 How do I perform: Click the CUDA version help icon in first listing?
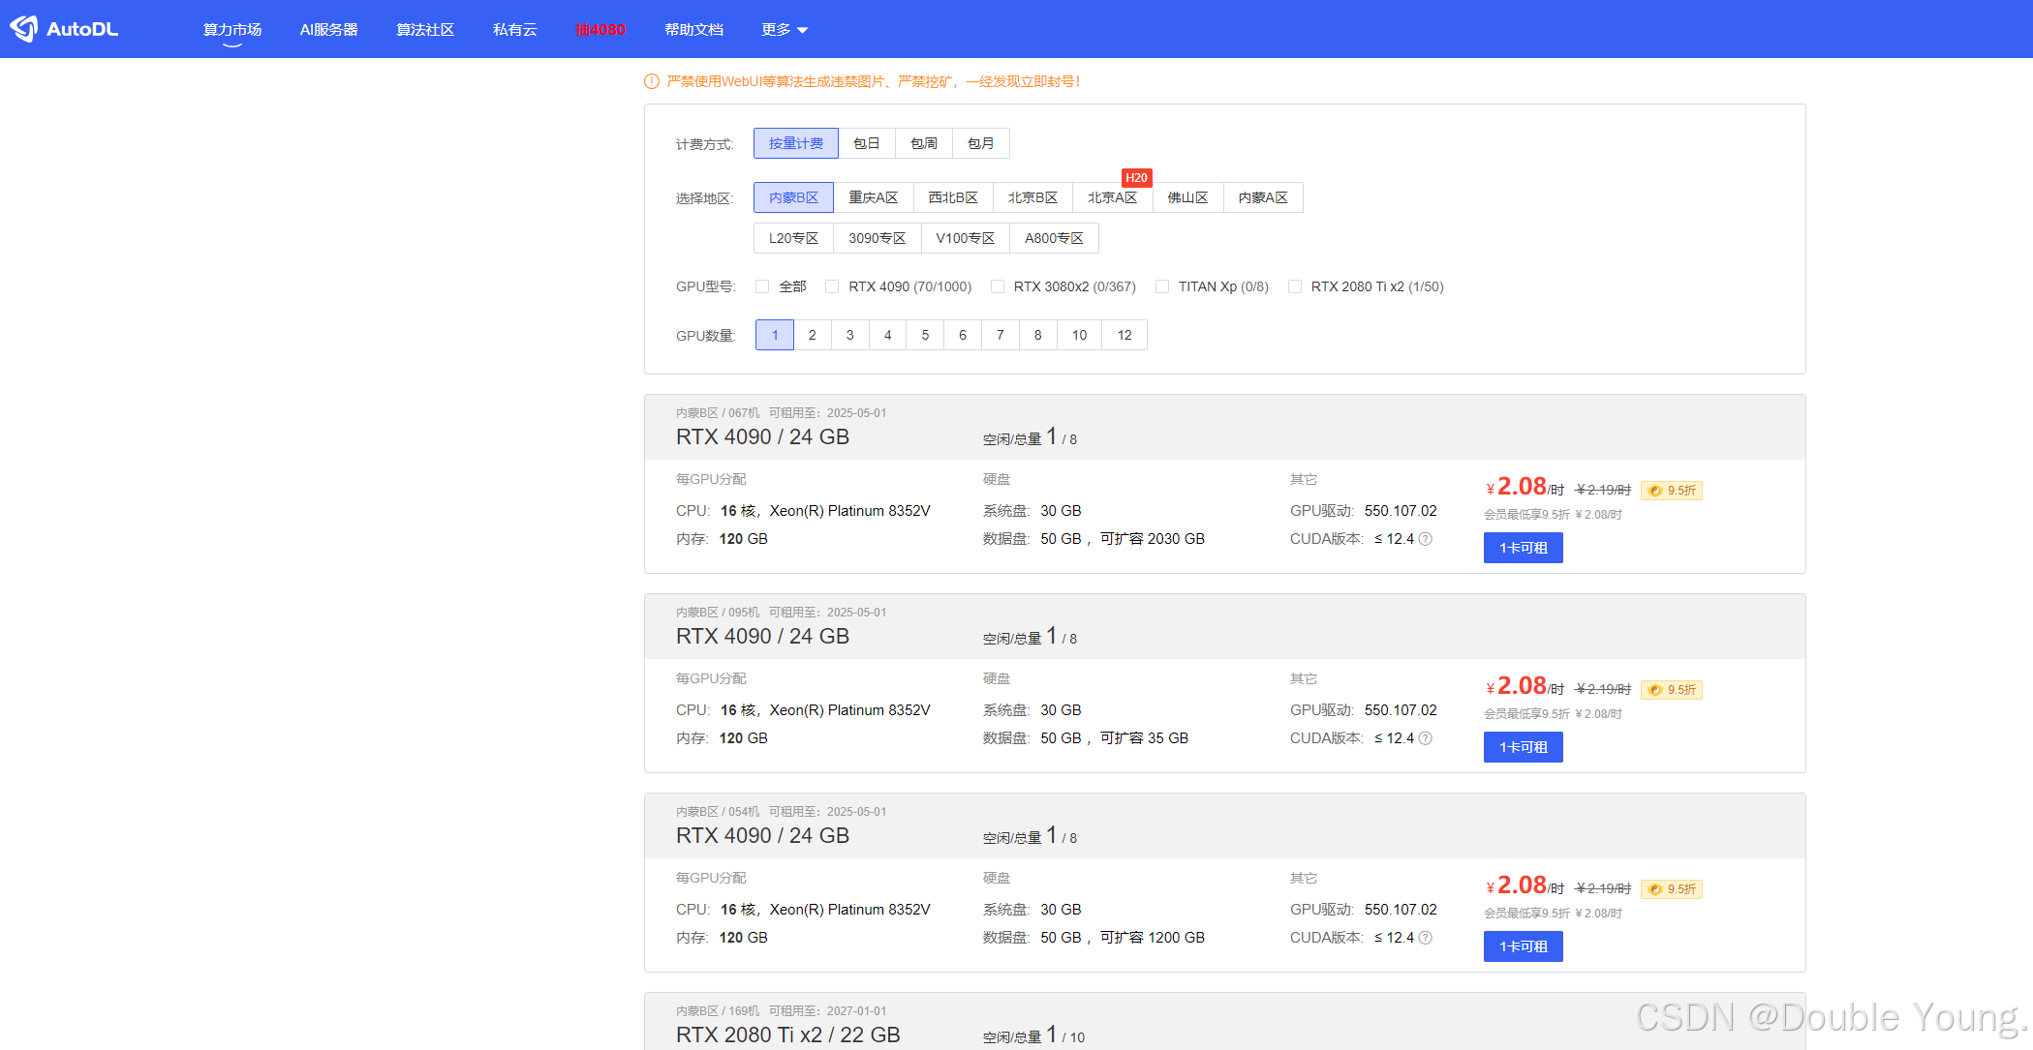[x=1426, y=539]
